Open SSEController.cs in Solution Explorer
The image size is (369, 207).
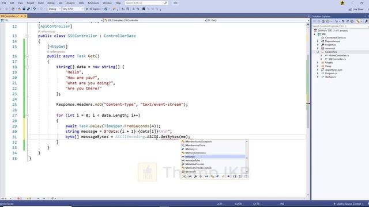click(x=337, y=59)
